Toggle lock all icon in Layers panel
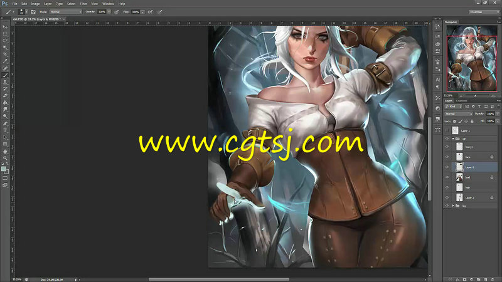The width and height of the screenshot is (502, 282). click(472, 121)
